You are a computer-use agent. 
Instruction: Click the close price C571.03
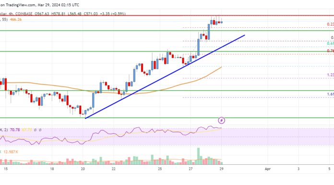point(91,13)
